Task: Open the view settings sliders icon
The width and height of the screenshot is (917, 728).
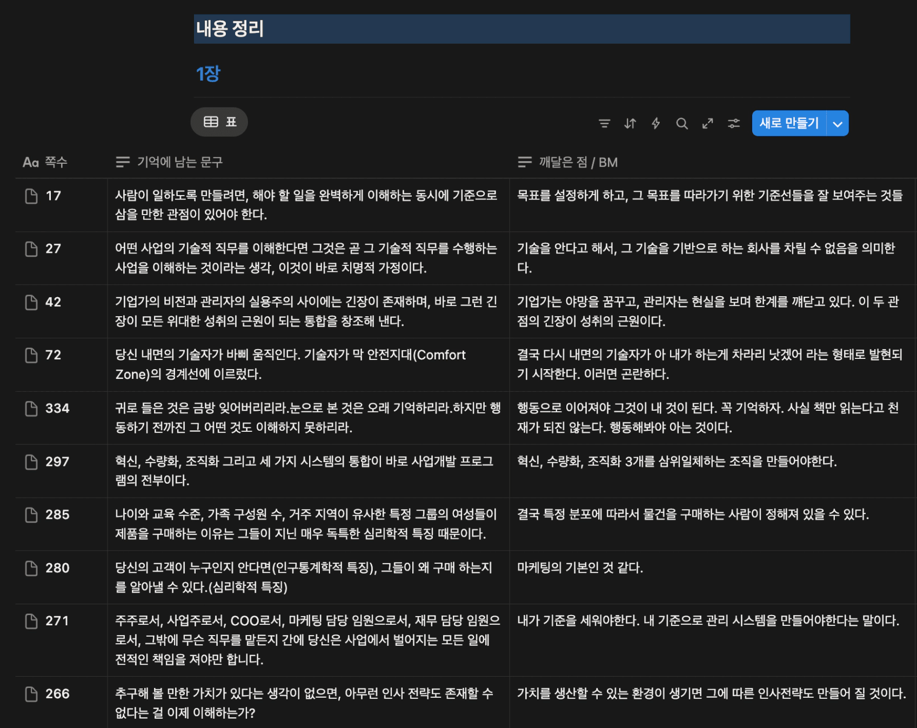Action: (x=733, y=124)
